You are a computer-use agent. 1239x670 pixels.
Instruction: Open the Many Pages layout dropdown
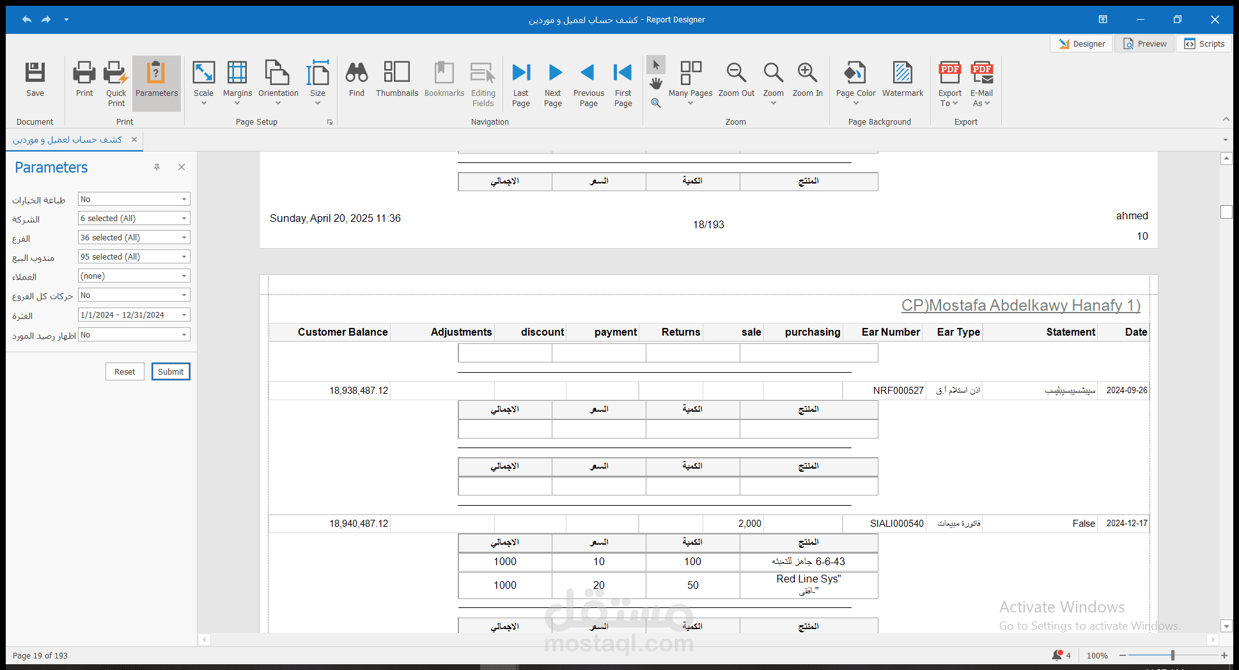(690, 83)
